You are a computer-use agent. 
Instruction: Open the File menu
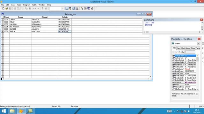(x=2, y=5)
